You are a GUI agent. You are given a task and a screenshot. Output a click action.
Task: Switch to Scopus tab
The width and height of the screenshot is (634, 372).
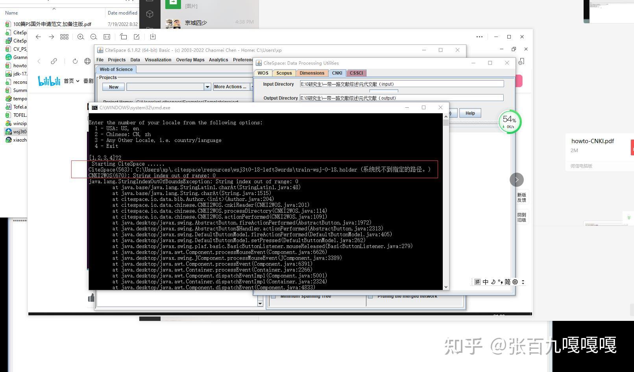coord(284,73)
